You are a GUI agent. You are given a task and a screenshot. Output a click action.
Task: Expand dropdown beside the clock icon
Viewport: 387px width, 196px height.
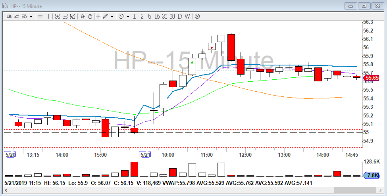[128, 17]
